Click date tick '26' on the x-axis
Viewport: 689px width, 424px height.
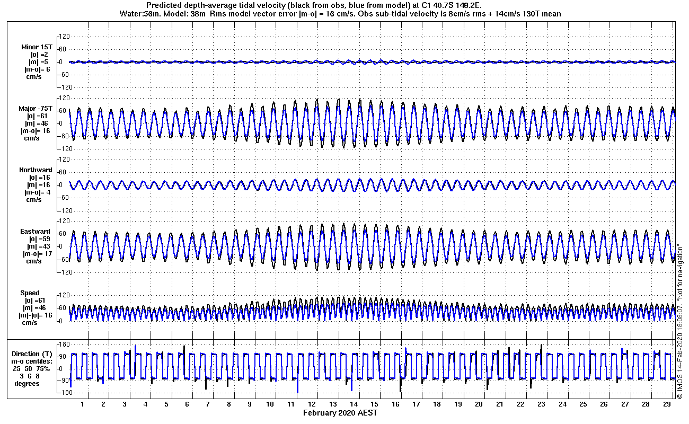click(604, 404)
